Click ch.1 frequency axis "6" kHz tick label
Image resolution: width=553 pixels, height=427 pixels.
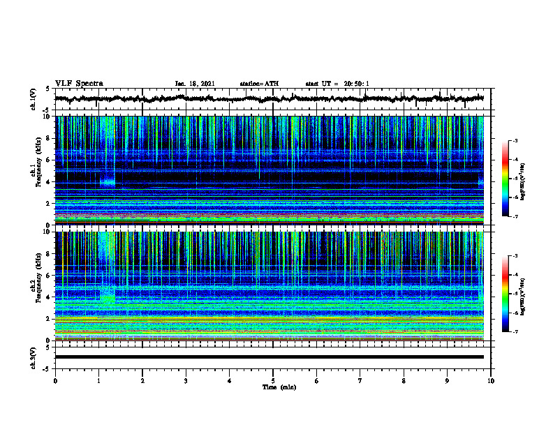[49, 160]
